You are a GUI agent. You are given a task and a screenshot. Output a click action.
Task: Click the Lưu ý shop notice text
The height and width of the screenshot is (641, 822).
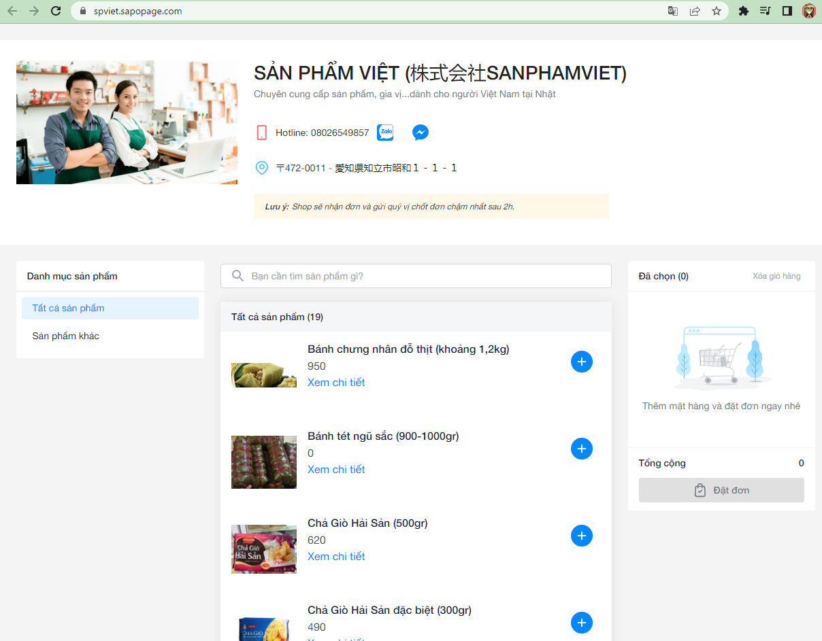click(x=389, y=207)
